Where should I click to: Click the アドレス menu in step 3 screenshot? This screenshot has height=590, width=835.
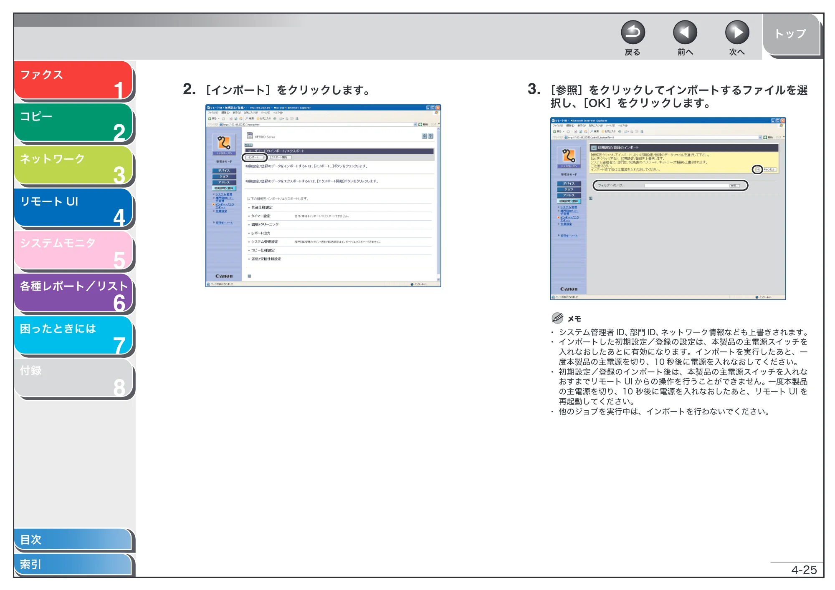click(x=569, y=195)
